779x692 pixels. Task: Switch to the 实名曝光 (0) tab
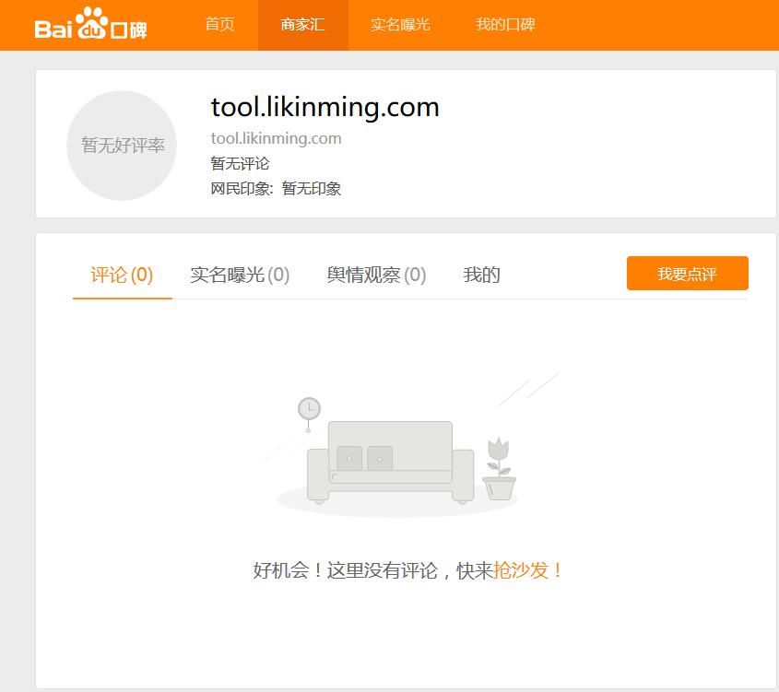click(240, 275)
